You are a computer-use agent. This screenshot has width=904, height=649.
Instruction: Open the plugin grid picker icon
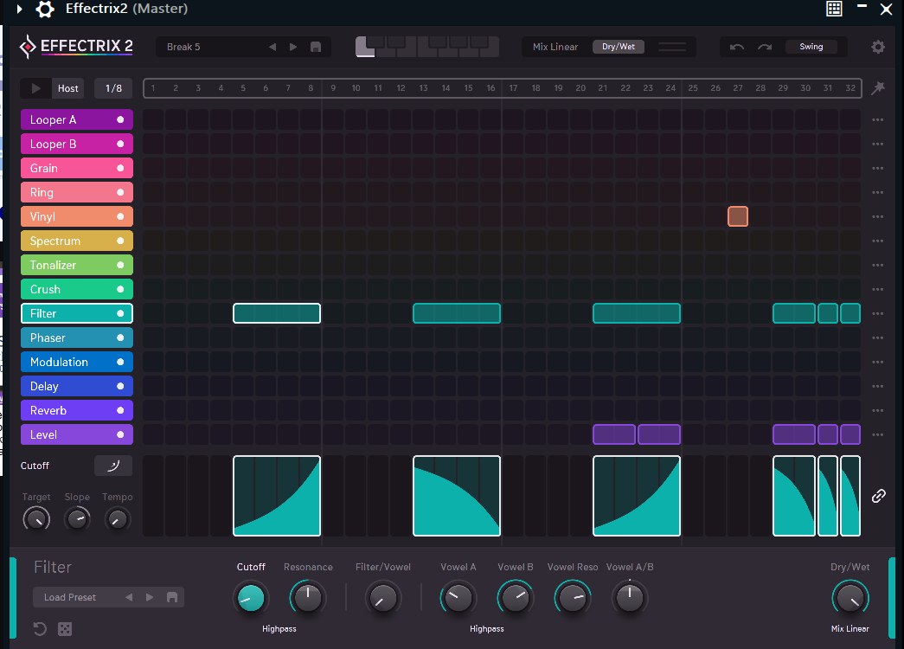tap(834, 9)
